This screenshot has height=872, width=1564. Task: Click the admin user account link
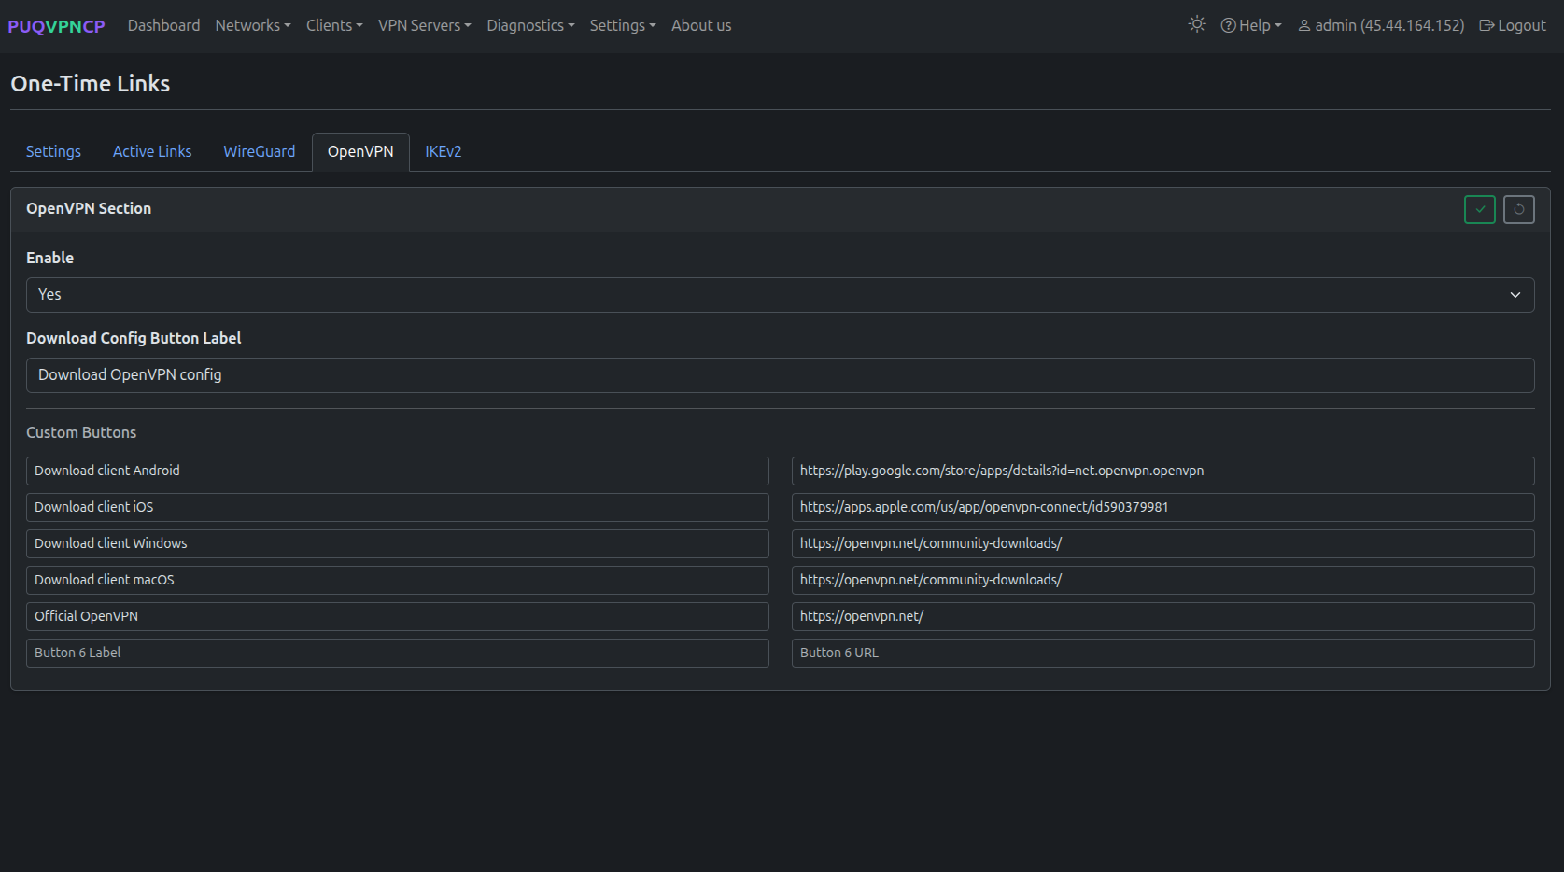pyautogui.click(x=1381, y=25)
